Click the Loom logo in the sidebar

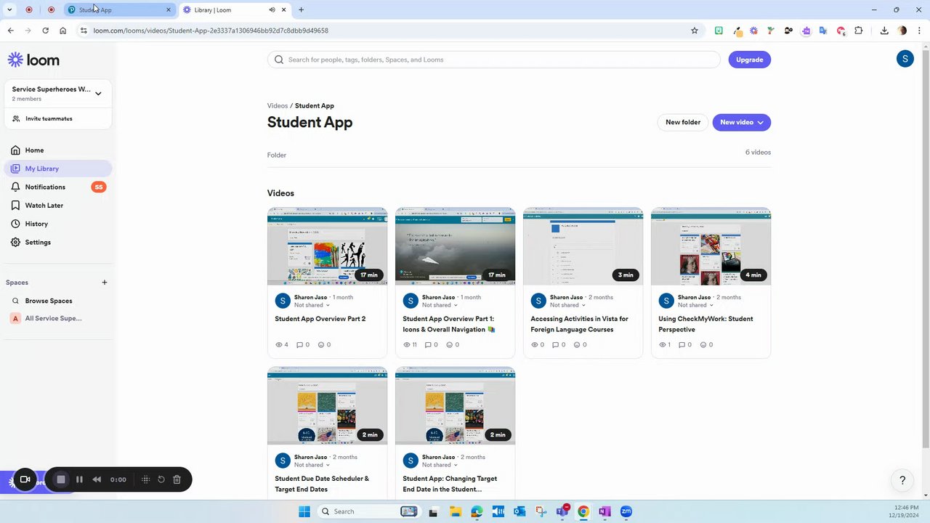[33, 60]
